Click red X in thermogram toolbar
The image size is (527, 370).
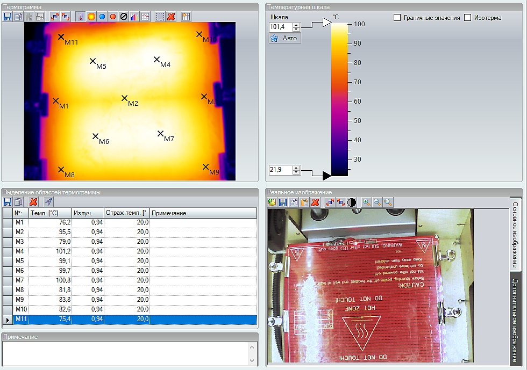pos(171,17)
